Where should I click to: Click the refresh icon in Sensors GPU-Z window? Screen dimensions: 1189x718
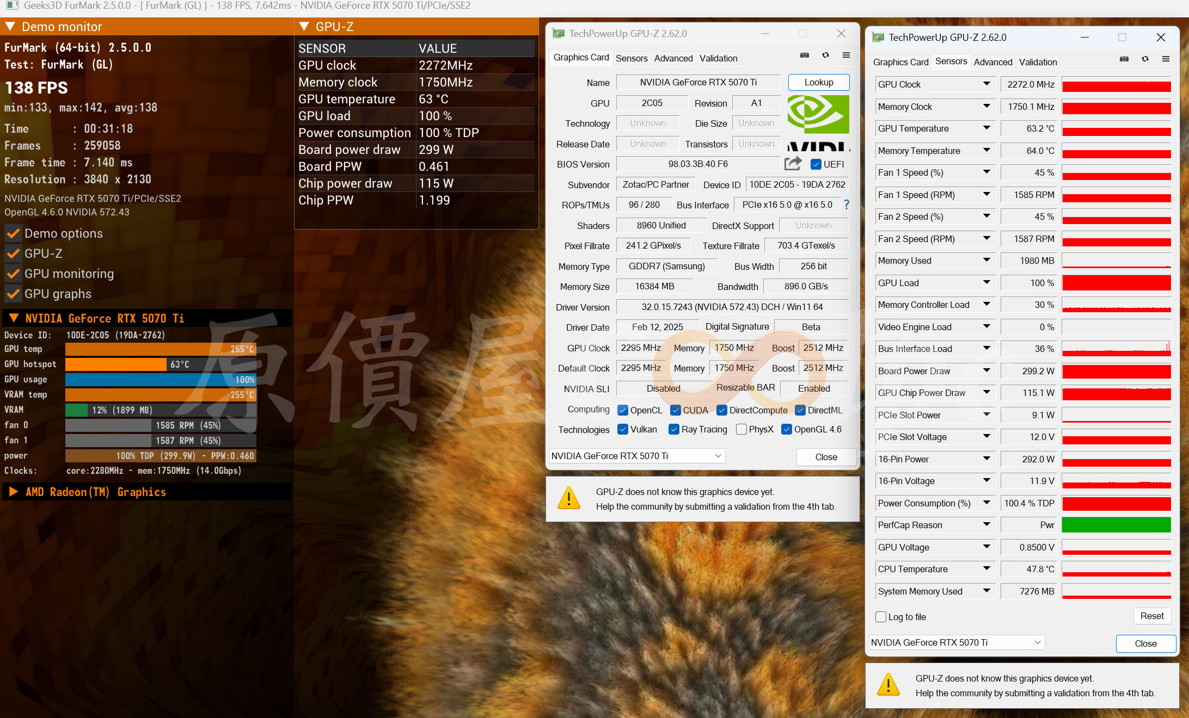click(x=1145, y=59)
